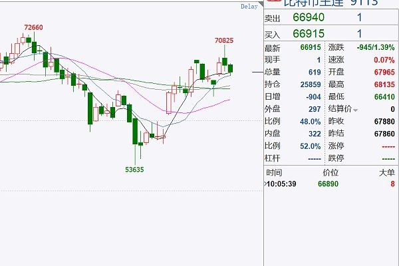
Task: Click the 最高 value 68135
Action: (x=384, y=84)
